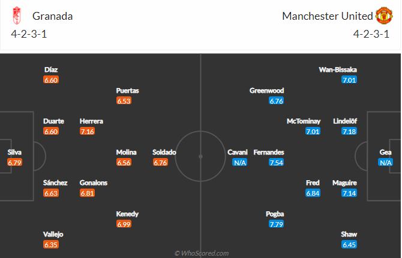Select player name Vallejo
The height and width of the screenshot is (258, 402).
pyautogui.click(x=53, y=234)
